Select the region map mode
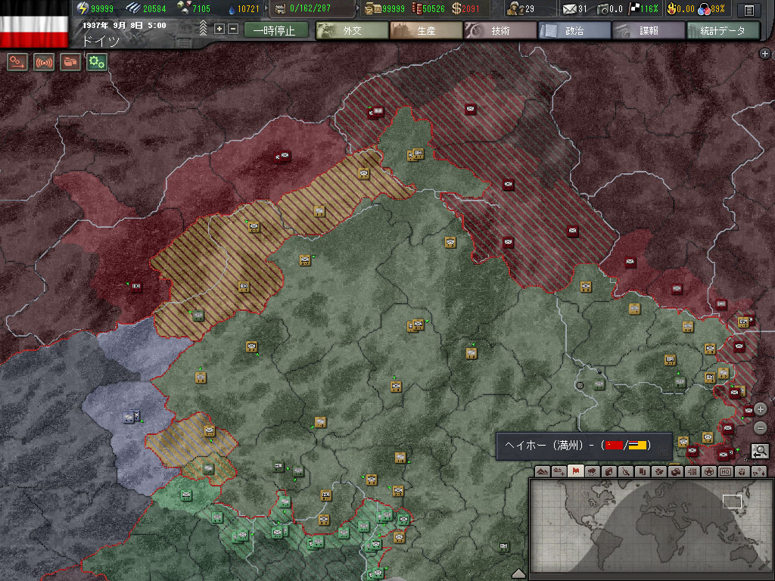775x581 pixels. [x=693, y=472]
